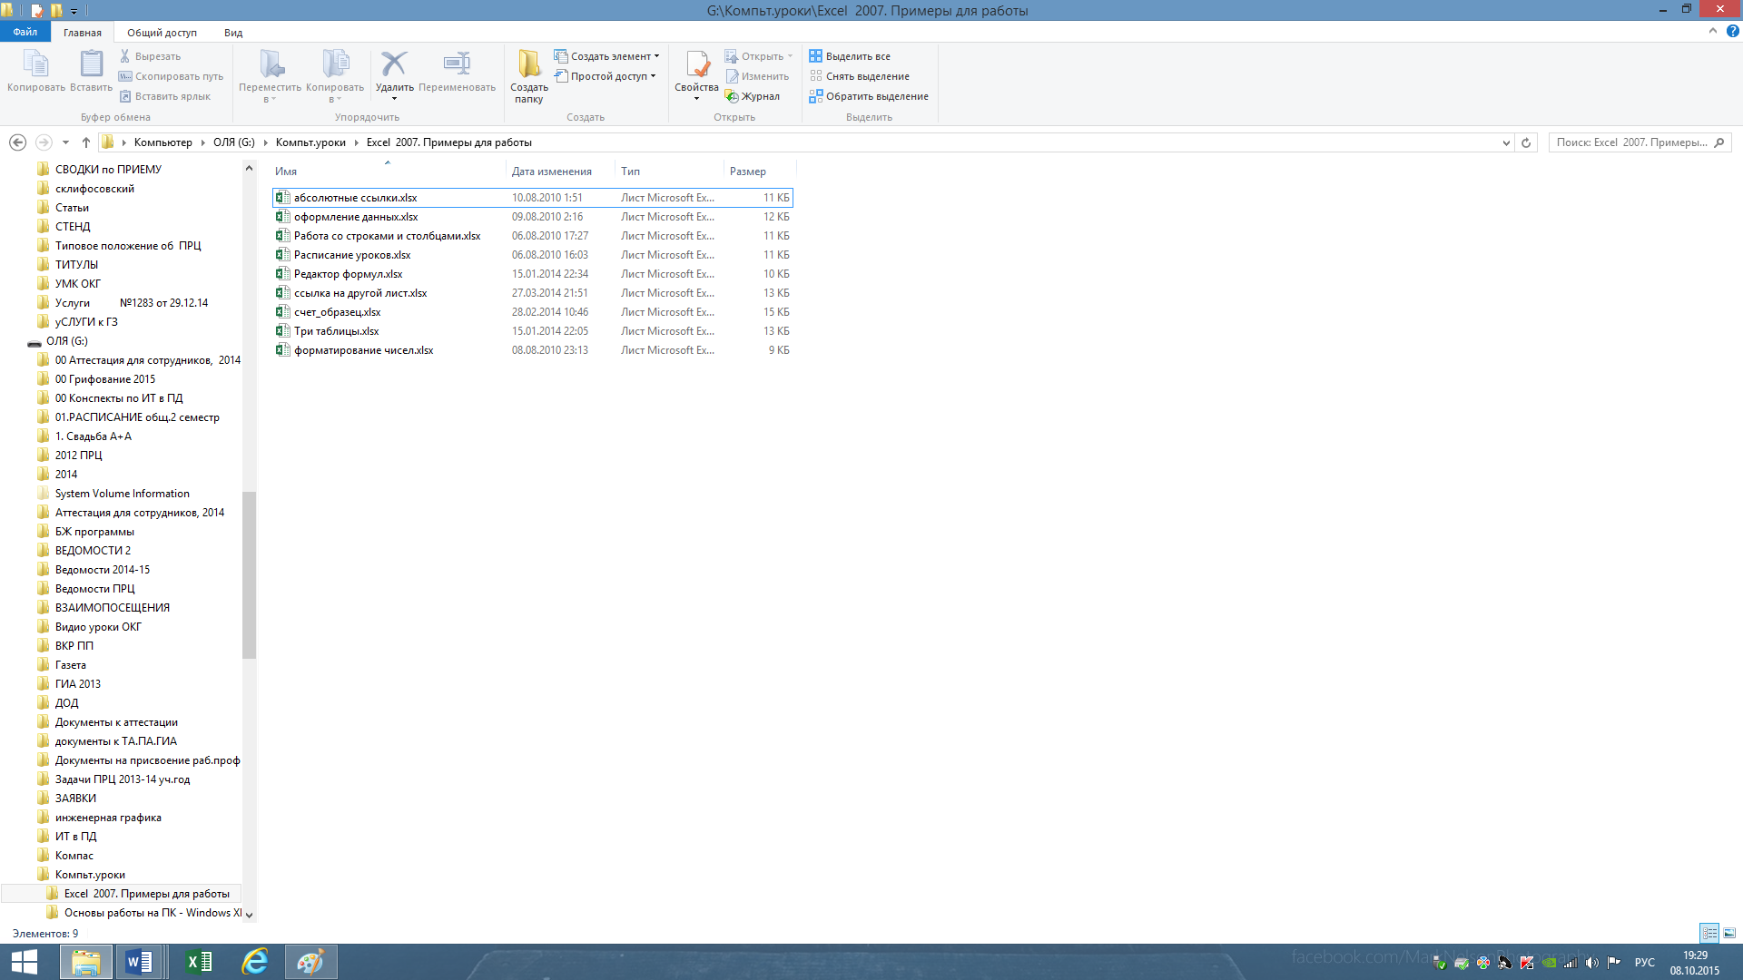Click Copy path (Скопировать путь)
Viewport: 1743px width, 980px height.
[x=171, y=76]
